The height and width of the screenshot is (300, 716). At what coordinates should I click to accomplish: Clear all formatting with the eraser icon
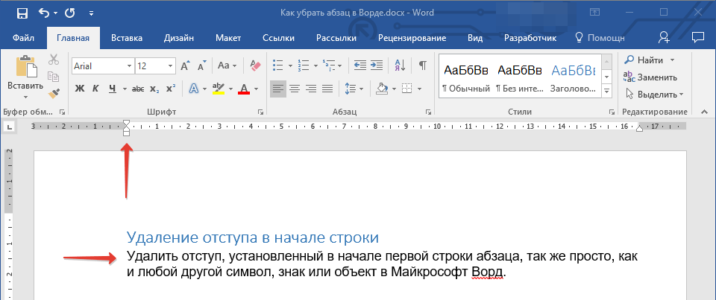point(256,66)
